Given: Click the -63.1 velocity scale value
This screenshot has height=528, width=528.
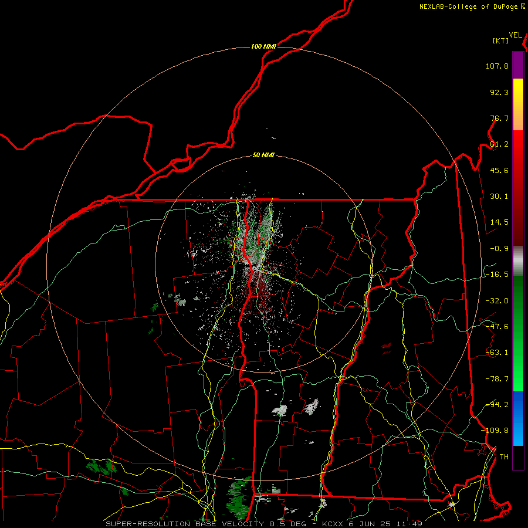Looking at the screenshot, I should 497,353.
